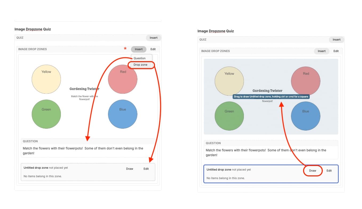This screenshot has height=209, width=362.
Task: Click the Yellow circle in left image
Action: click(46, 79)
